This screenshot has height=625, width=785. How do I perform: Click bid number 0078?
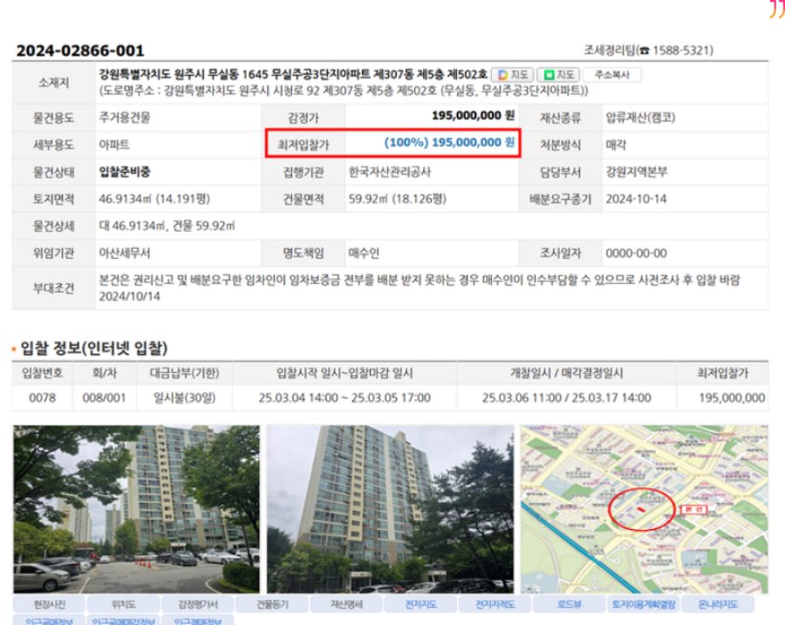pyautogui.click(x=42, y=397)
